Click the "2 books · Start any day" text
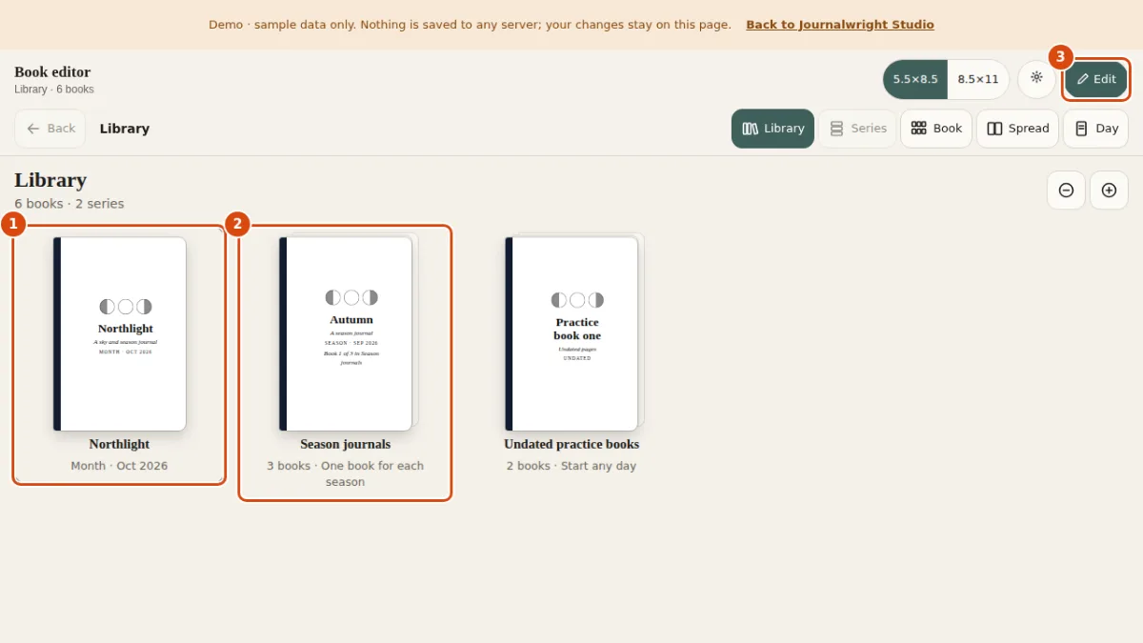The height and width of the screenshot is (643, 1143). tap(571, 466)
